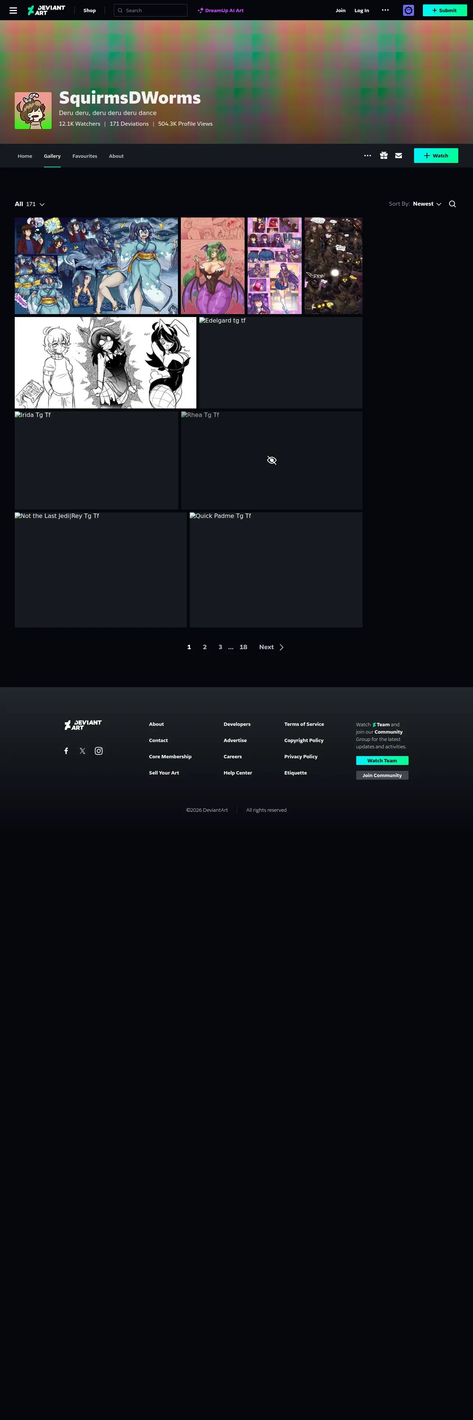Open Not the Last Jedi Rey deviation
Screen dimensions: 473x1420
click(x=101, y=570)
